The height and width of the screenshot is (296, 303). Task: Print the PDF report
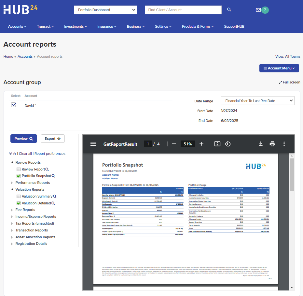pos(272,144)
